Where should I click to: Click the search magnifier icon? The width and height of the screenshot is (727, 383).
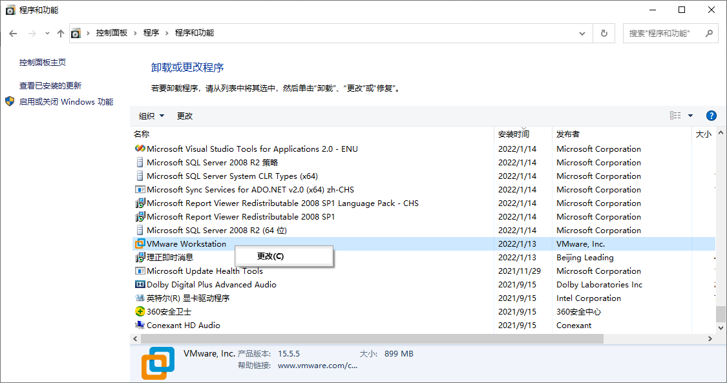coord(709,34)
